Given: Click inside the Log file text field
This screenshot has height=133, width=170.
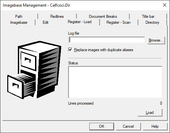Looking at the screenshot, I should click(x=107, y=40).
